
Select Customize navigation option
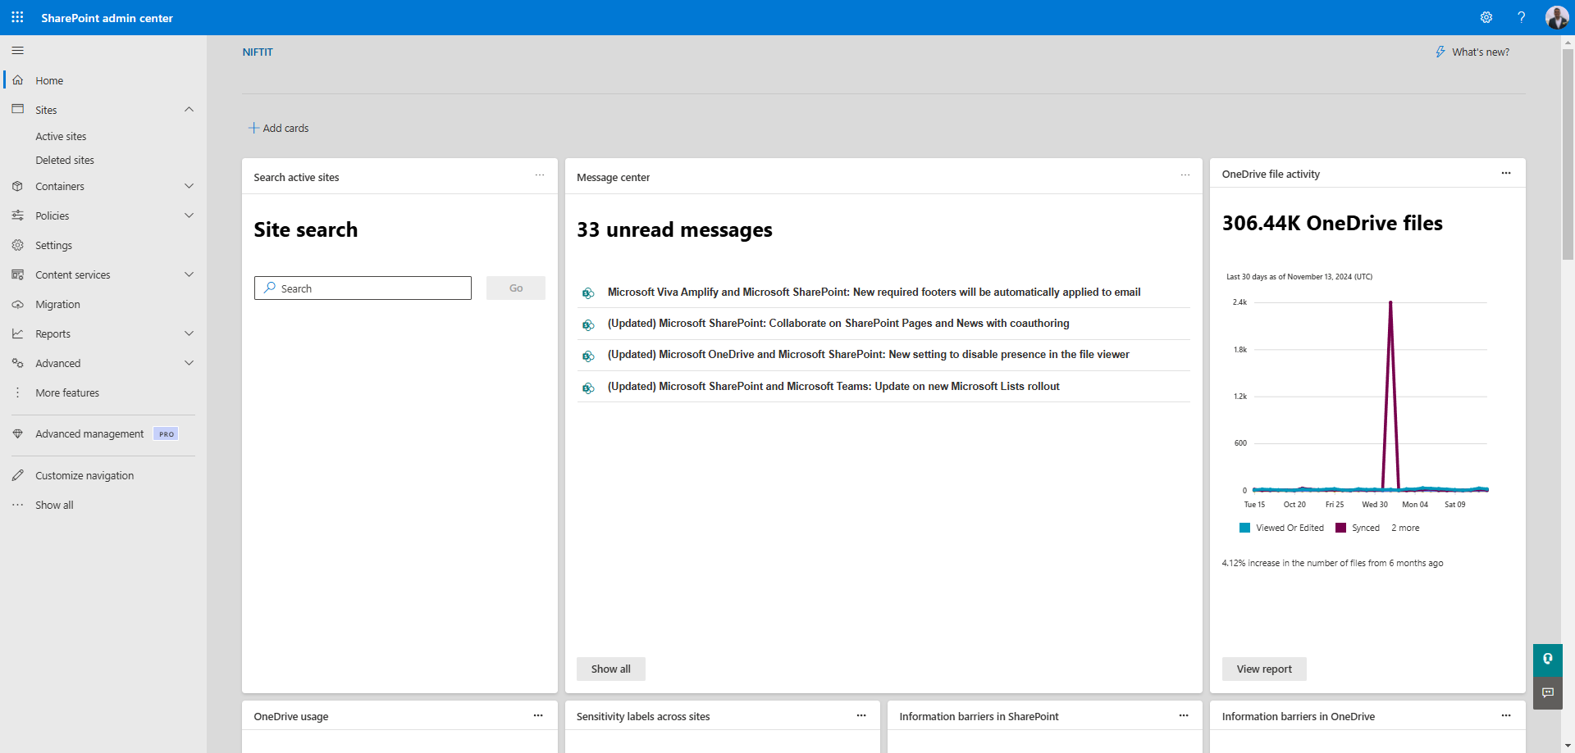pos(84,475)
